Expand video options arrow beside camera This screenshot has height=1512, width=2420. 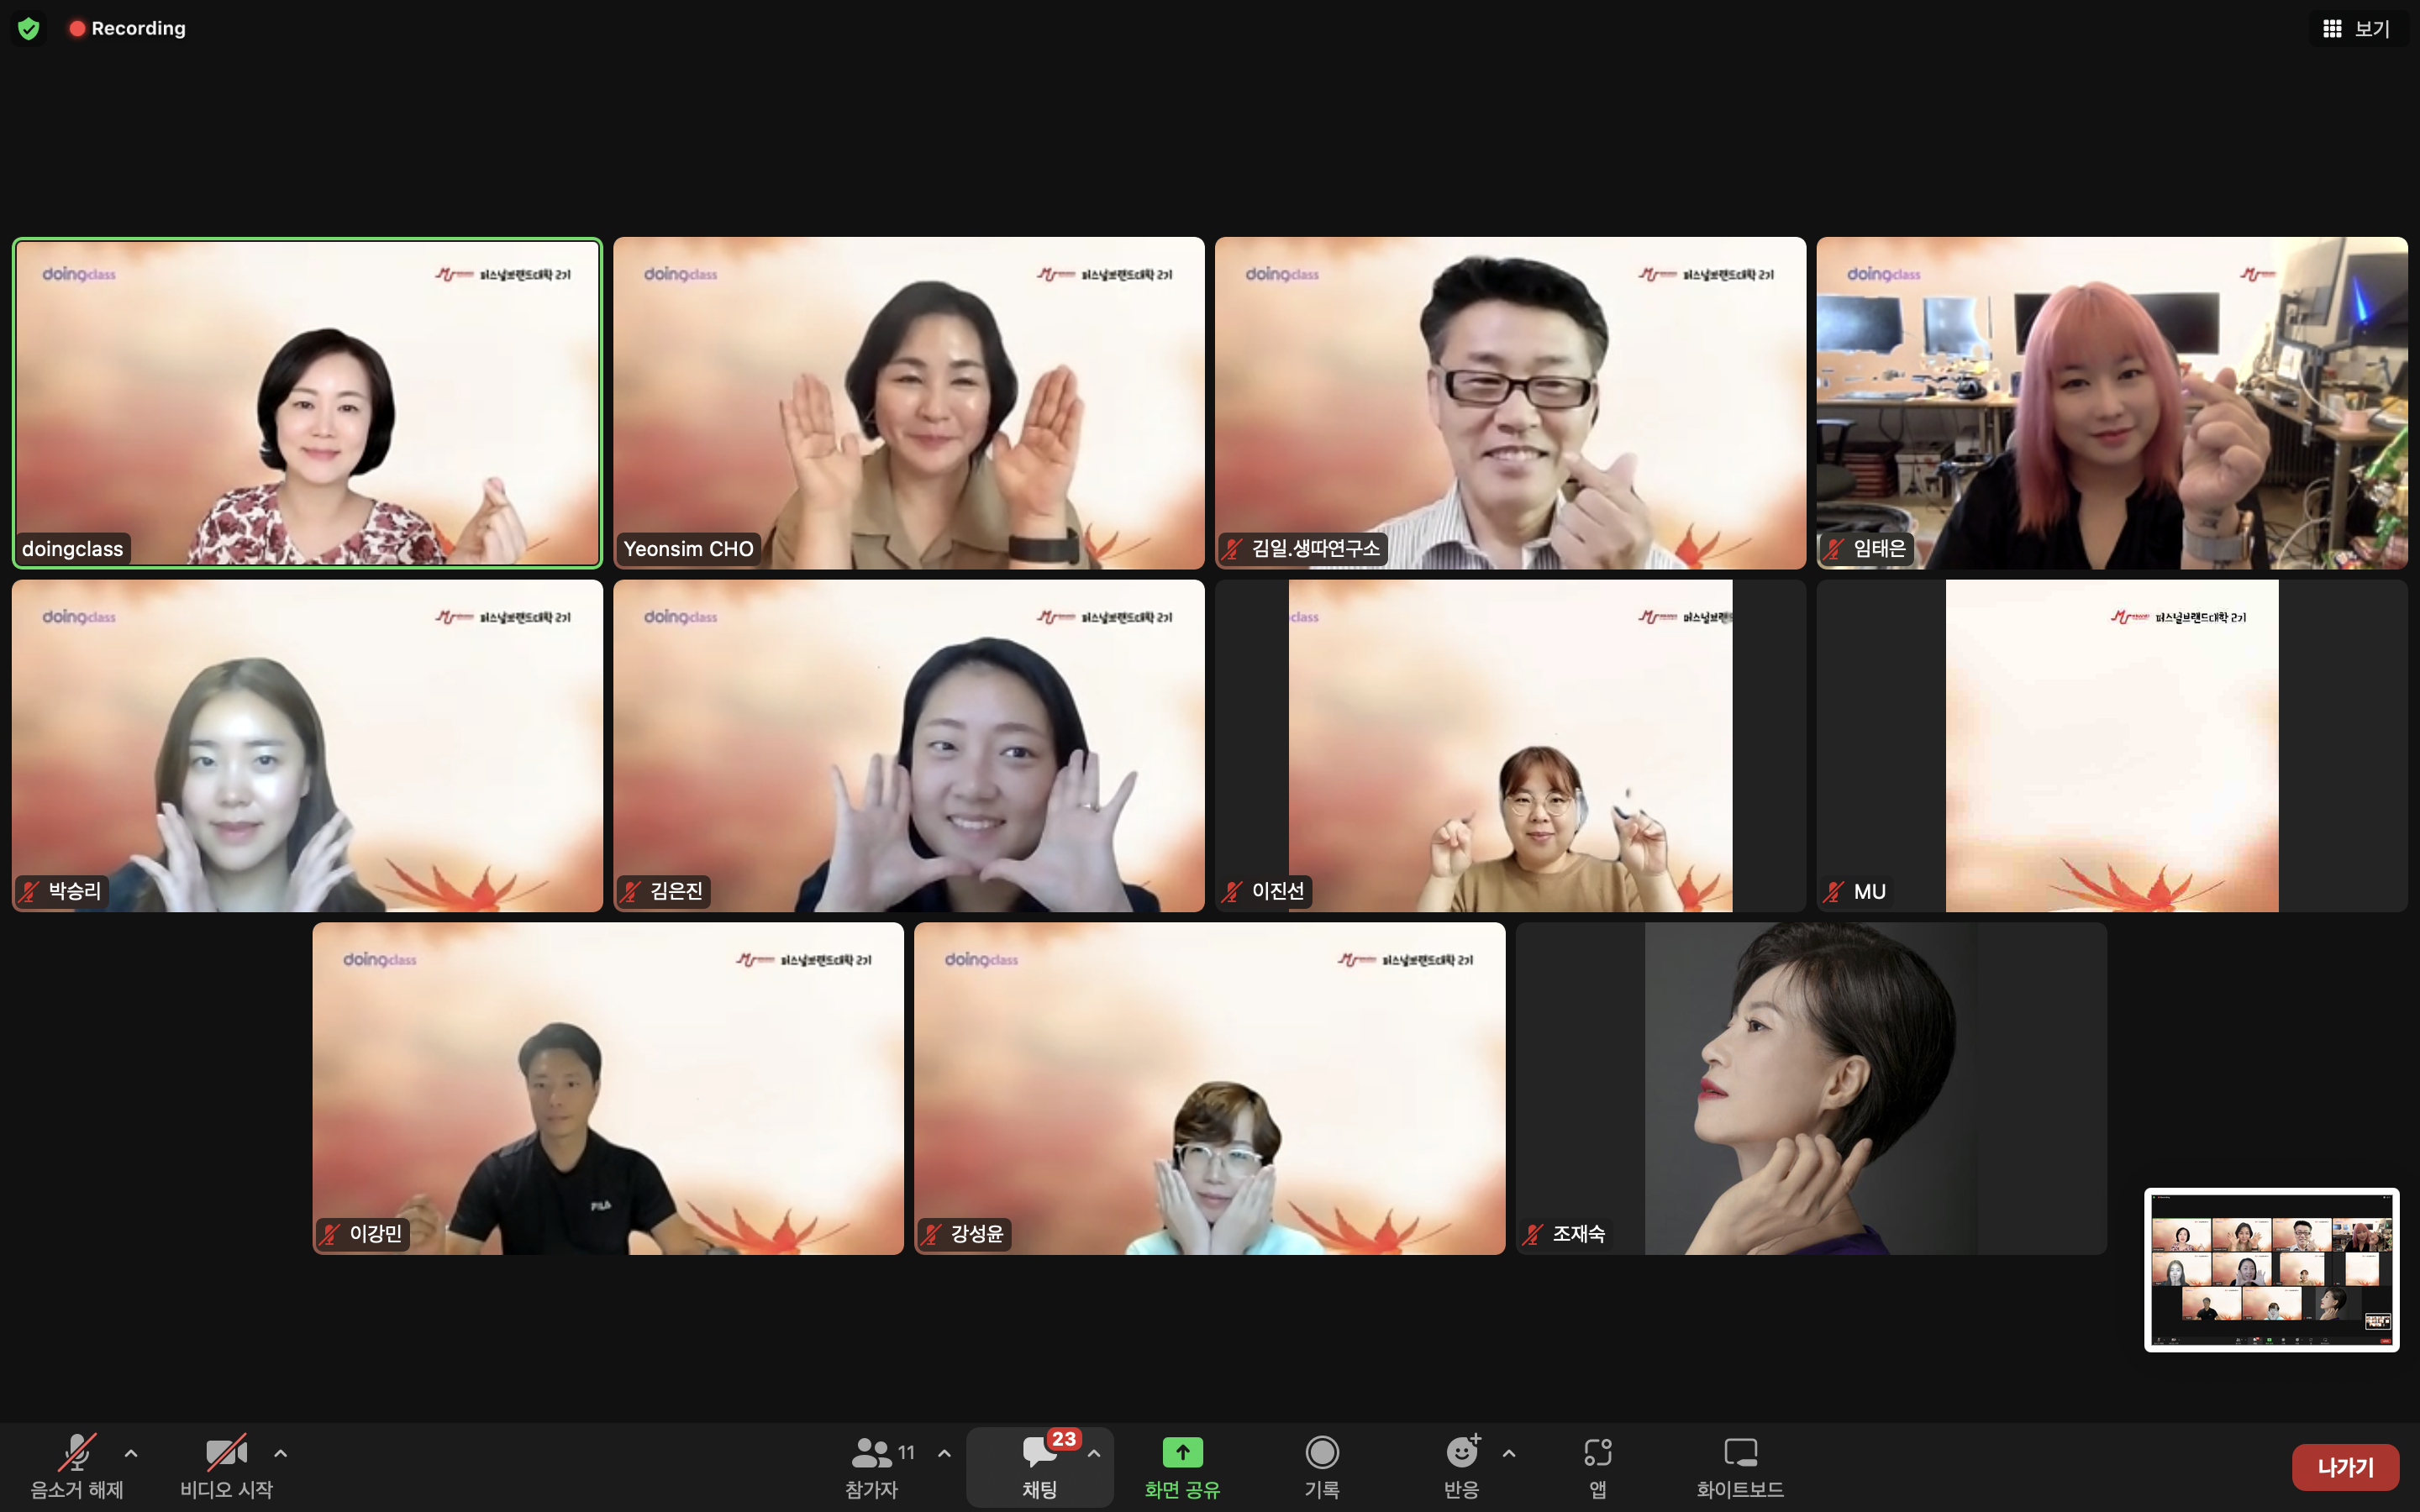[x=281, y=1453]
